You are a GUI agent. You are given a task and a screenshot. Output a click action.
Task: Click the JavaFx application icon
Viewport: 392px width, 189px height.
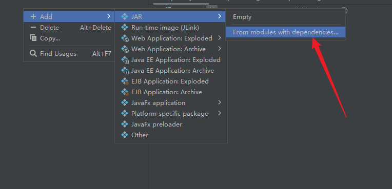tap(125, 102)
